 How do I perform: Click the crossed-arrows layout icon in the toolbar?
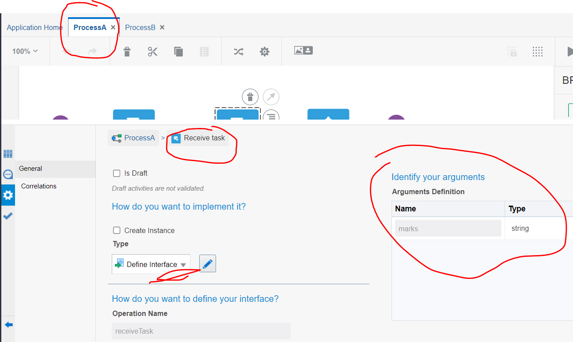[239, 51]
